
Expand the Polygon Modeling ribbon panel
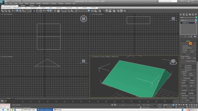(x=6, y=8)
